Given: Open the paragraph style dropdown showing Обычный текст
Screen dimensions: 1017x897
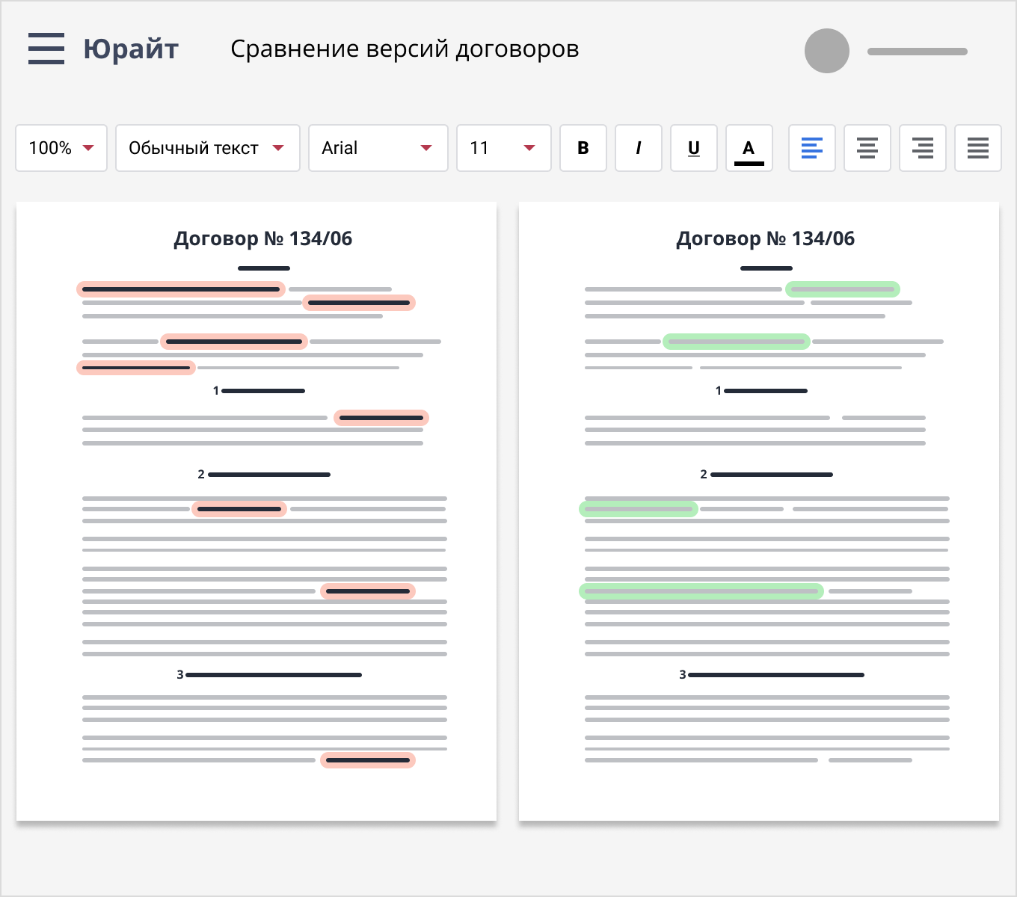Looking at the screenshot, I should point(207,148).
